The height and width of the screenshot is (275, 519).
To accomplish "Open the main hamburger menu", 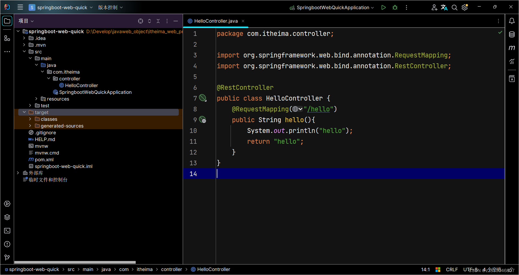I will point(20,7).
